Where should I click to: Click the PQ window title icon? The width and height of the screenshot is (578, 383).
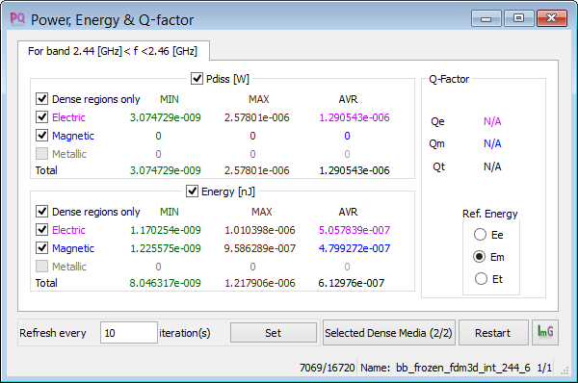point(17,18)
